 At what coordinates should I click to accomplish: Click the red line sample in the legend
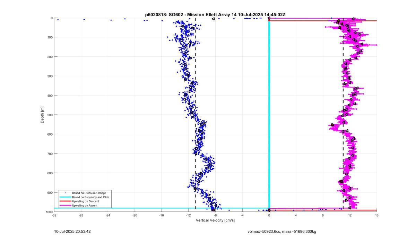(65, 201)
